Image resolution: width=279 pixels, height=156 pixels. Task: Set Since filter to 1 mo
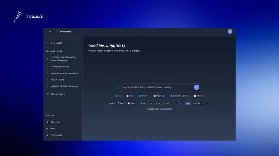coord(150,103)
